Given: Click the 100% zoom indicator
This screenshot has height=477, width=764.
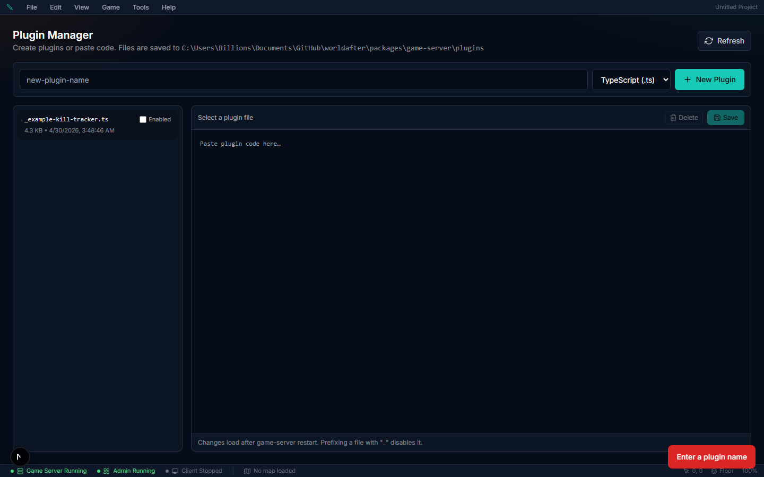Looking at the screenshot, I should pyautogui.click(x=750, y=471).
